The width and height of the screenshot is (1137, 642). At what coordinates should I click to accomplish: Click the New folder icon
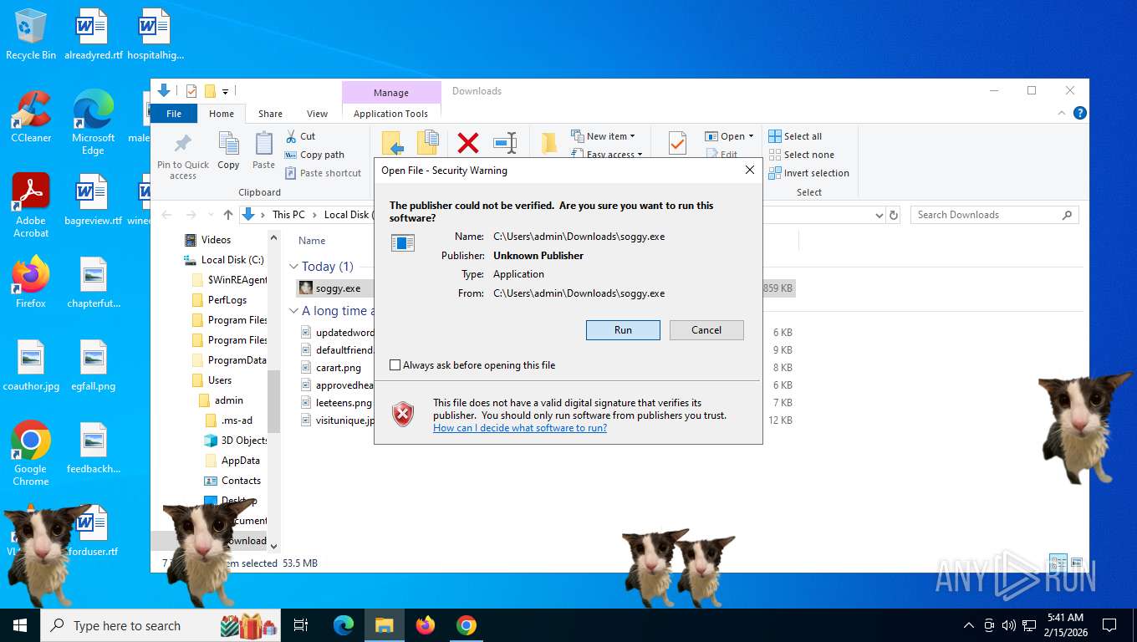(x=549, y=143)
